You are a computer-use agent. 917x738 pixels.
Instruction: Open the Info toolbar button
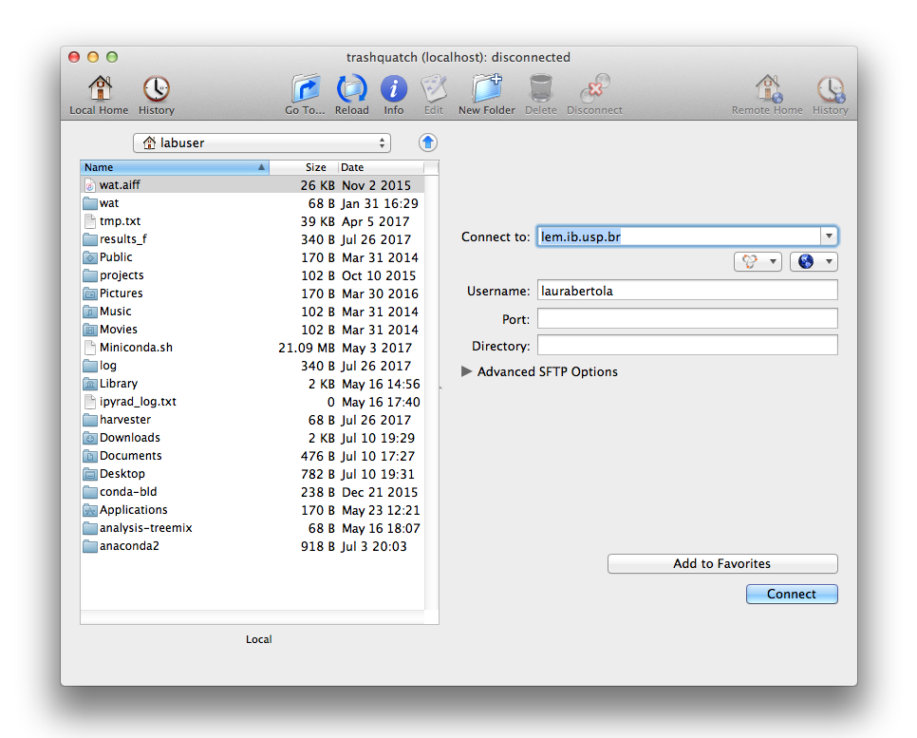(x=394, y=95)
